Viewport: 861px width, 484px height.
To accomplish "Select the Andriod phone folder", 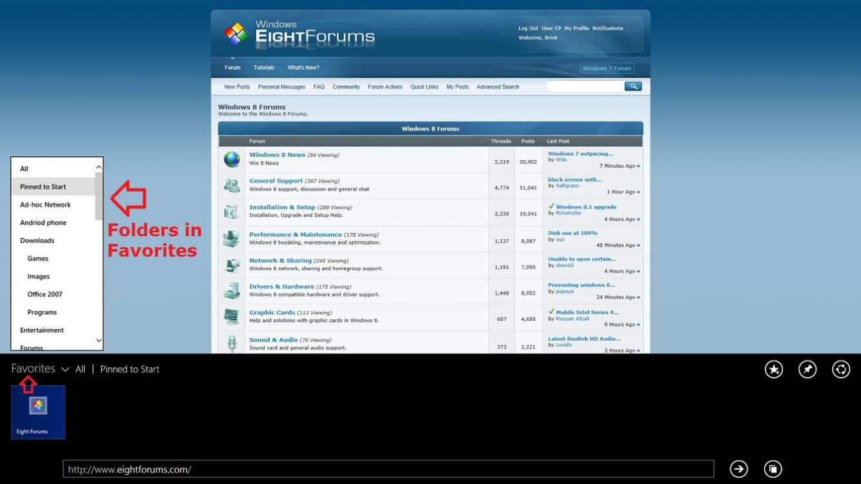I will [43, 223].
